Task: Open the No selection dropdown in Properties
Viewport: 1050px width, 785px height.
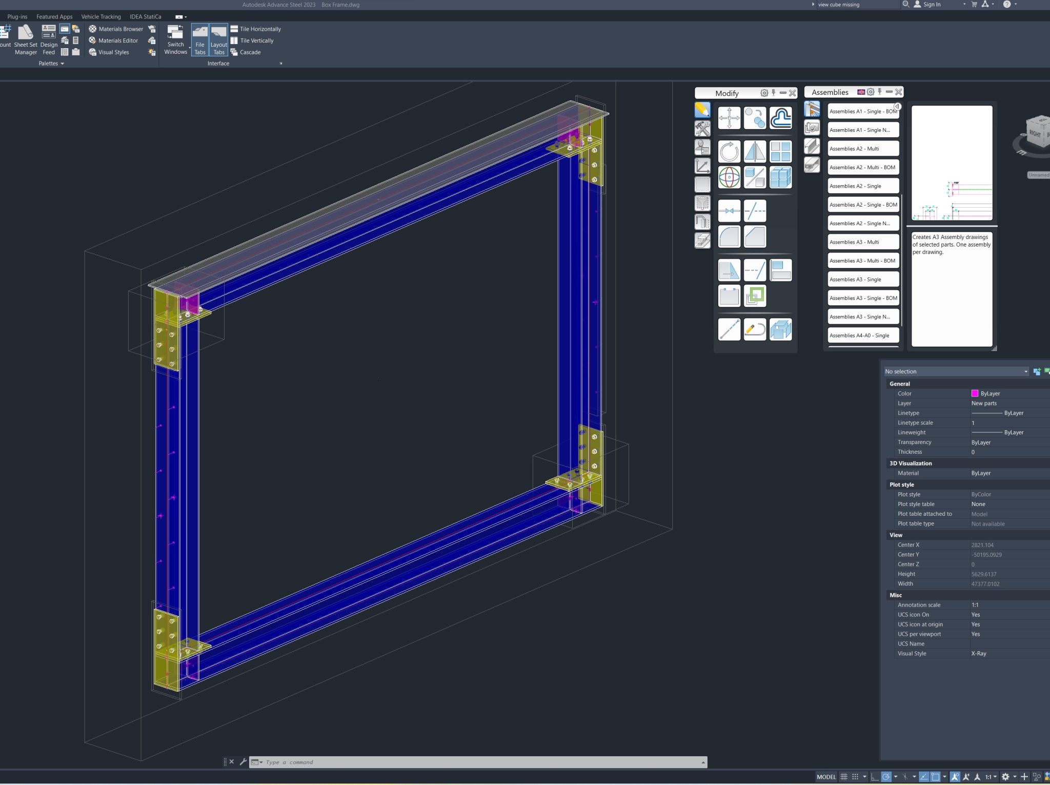Action: (x=1026, y=371)
